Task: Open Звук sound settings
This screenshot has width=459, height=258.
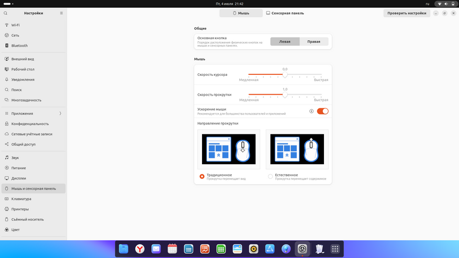Action: tap(33, 158)
